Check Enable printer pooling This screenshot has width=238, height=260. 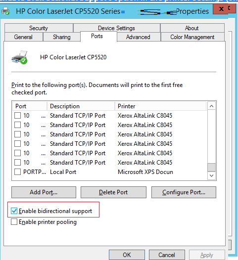pos(14,222)
